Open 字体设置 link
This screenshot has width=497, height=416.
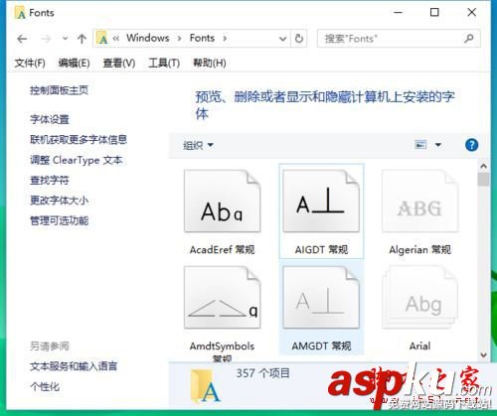point(50,119)
